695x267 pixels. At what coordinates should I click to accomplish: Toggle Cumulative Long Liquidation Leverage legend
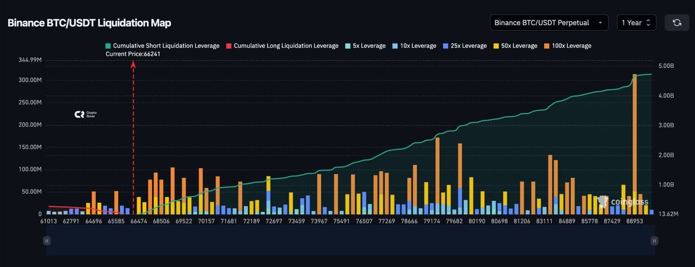(x=282, y=46)
